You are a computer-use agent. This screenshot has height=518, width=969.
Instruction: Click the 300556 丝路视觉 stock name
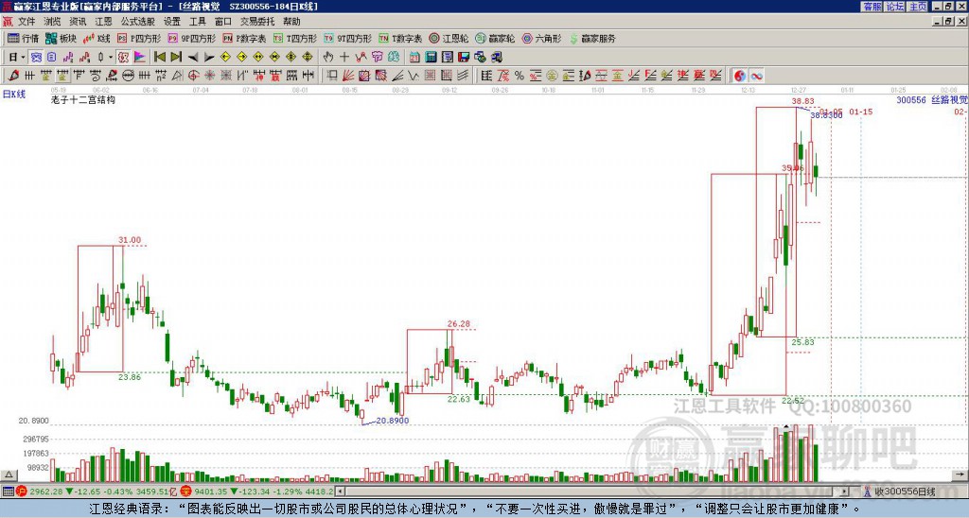point(932,99)
